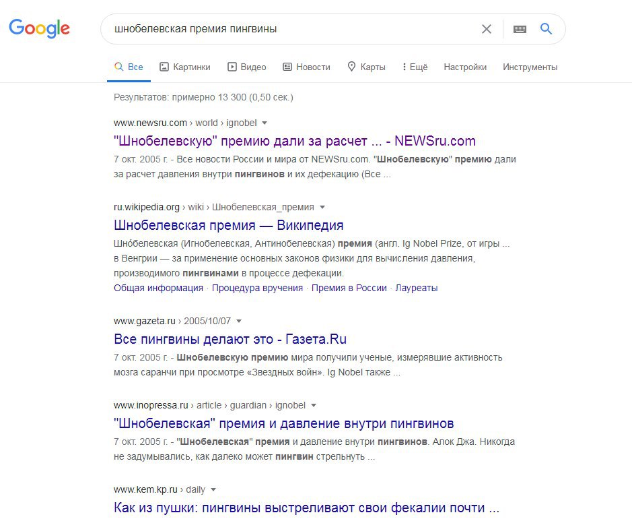
Task: Switch to the Видео tab
Action: [x=246, y=67]
